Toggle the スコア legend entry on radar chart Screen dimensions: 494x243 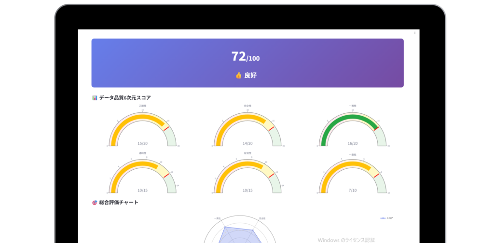tap(387, 218)
